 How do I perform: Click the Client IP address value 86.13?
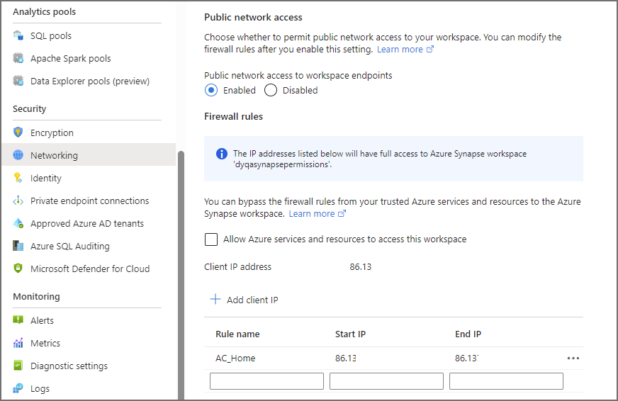click(x=360, y=266)
